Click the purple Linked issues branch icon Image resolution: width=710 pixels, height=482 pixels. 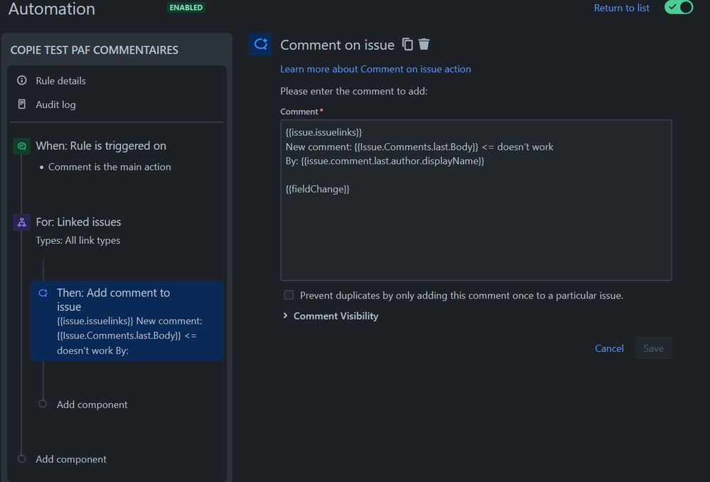[22, 222]
